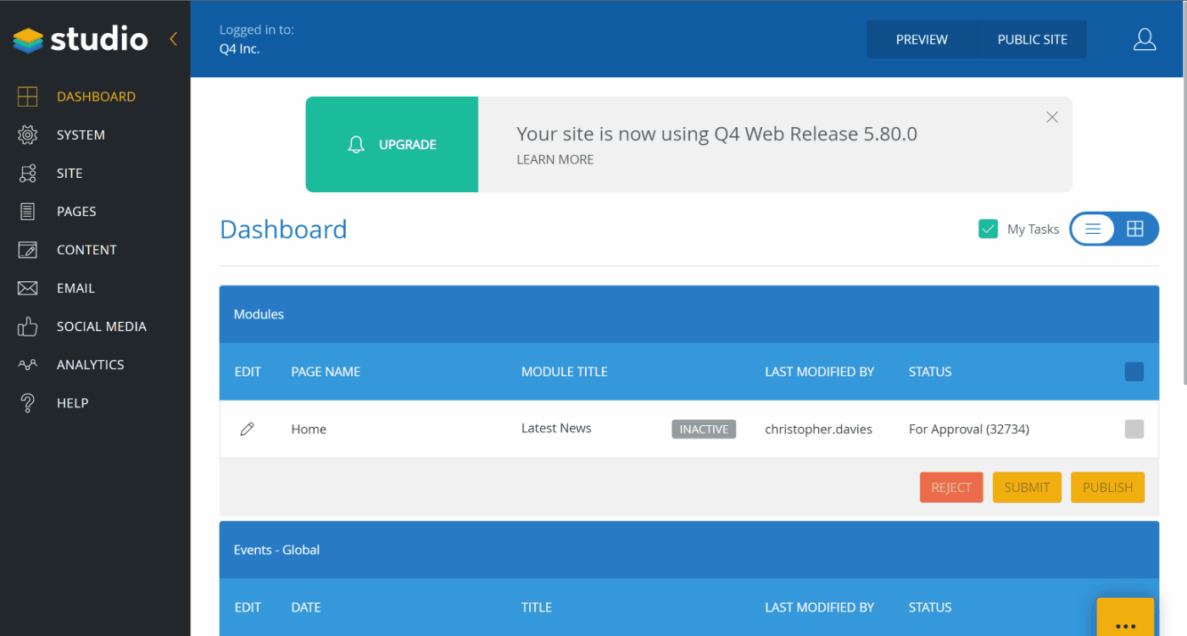Click the Publish button

pos(1107,487)
